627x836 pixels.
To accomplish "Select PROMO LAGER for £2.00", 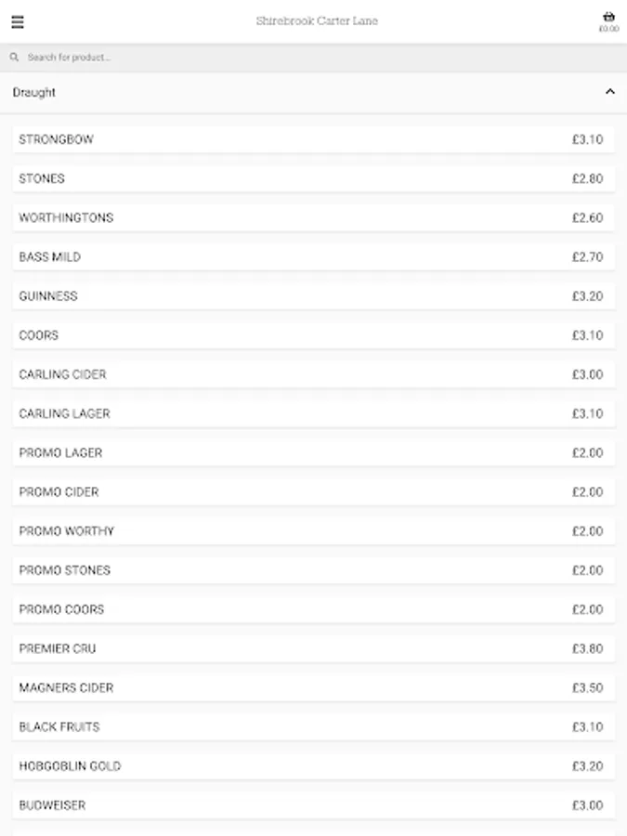I will [x=313, y=452].
